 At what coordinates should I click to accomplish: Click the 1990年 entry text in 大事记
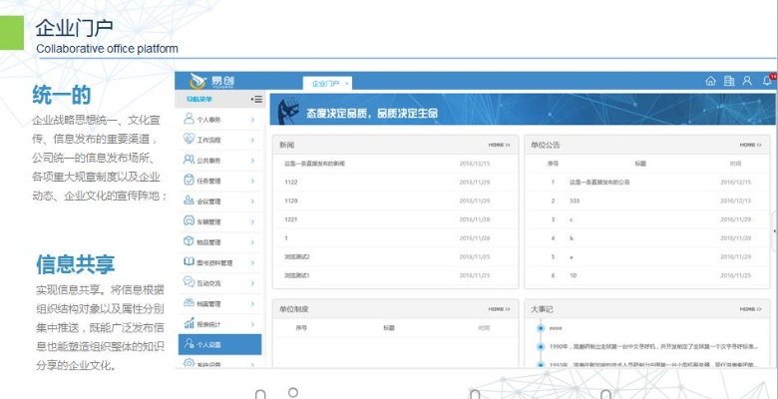[x=653, y=346]
